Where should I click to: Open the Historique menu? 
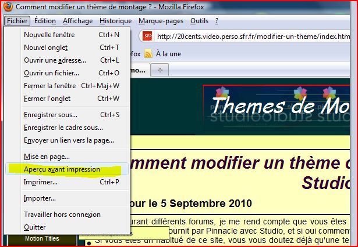tap(115, 21)
